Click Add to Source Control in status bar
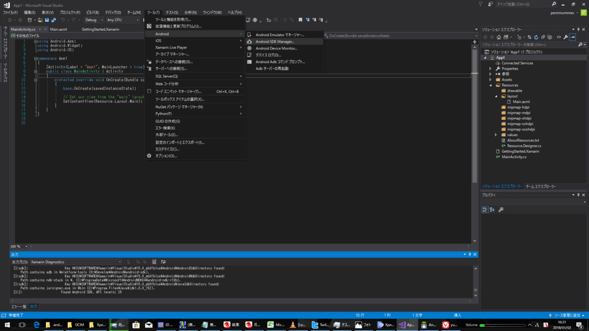Viewport: 589px width, 331px height. (567, 315)
